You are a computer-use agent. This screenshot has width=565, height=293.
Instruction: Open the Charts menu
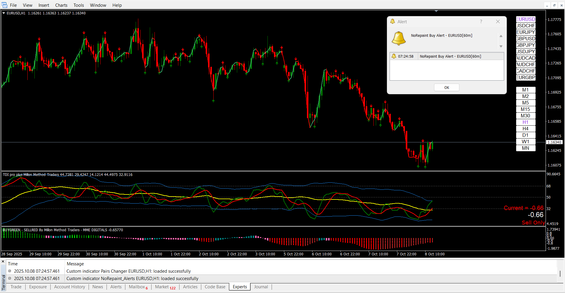[61, 5]
